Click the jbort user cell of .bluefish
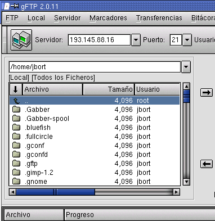The height and width of the screenshot is (221, 215). click(x=144, y=128)
